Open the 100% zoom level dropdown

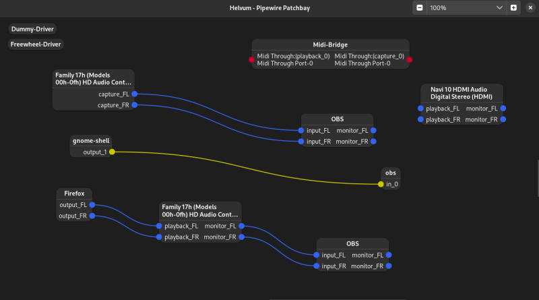pos(500,7)
